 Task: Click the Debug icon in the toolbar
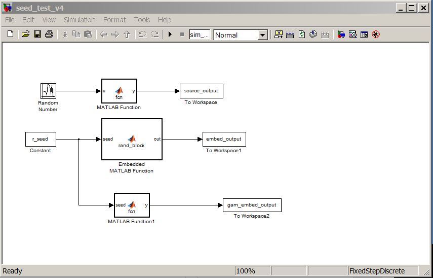[376, 34]
